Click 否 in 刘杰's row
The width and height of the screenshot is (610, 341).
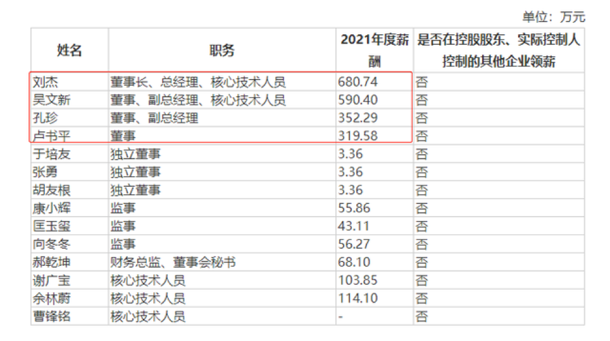click(422, 82)
